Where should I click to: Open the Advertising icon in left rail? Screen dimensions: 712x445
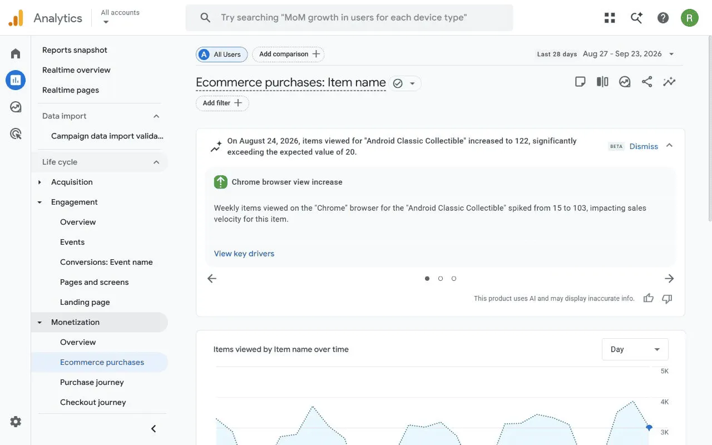tap(16, 133)
